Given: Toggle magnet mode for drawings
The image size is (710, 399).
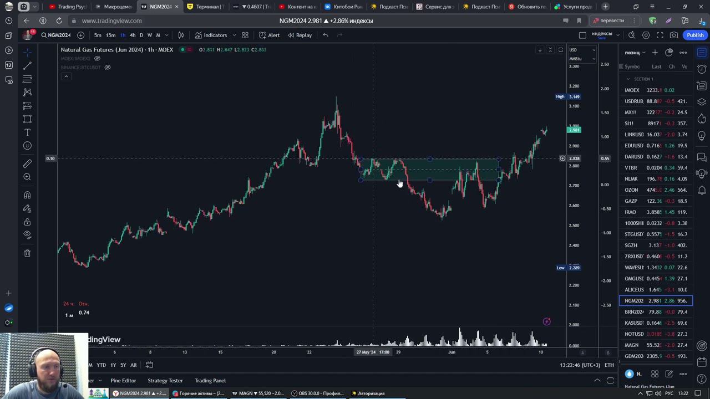Looking at the screenshot, I should [27, 195].
